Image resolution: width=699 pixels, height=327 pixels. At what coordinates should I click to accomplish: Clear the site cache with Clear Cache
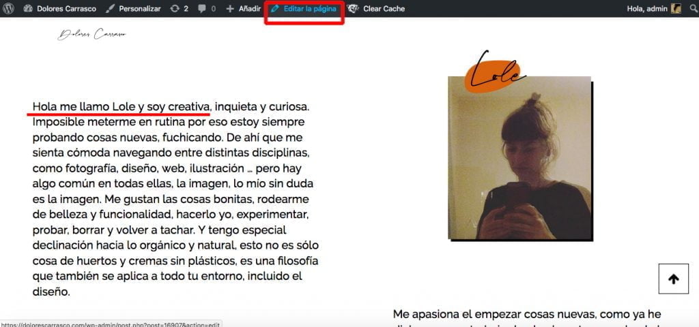(384, 8)
